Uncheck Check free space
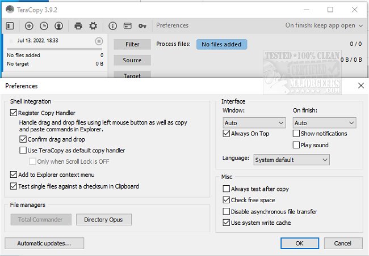The width and height of the screenshot is (369, 256). coord(227,200)
